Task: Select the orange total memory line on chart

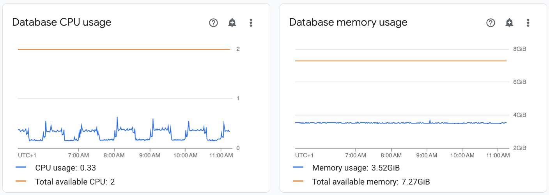Action: 401,61
